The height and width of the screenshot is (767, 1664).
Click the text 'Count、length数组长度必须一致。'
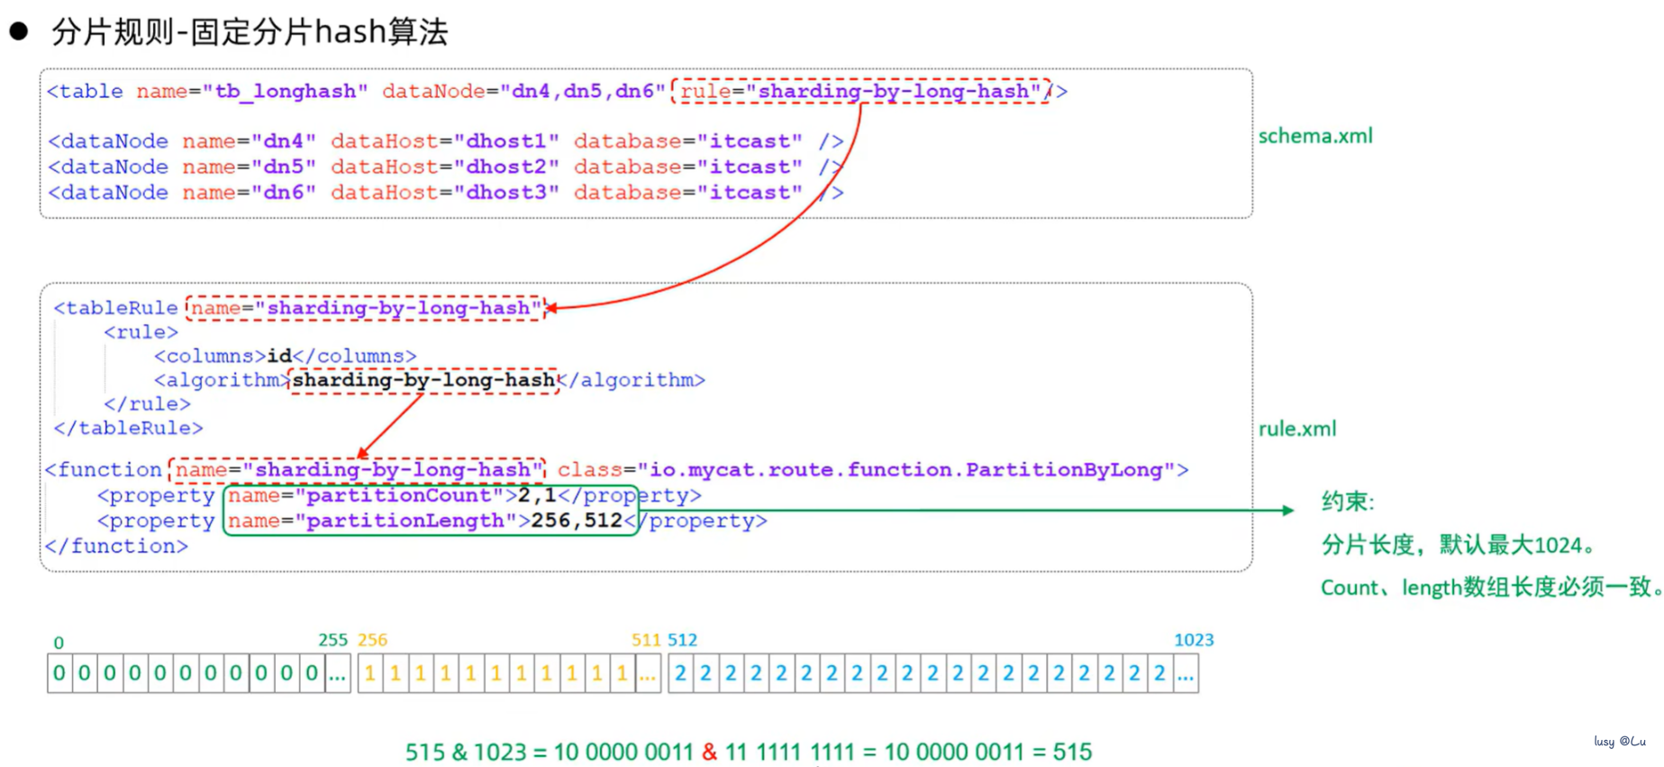1490,588
